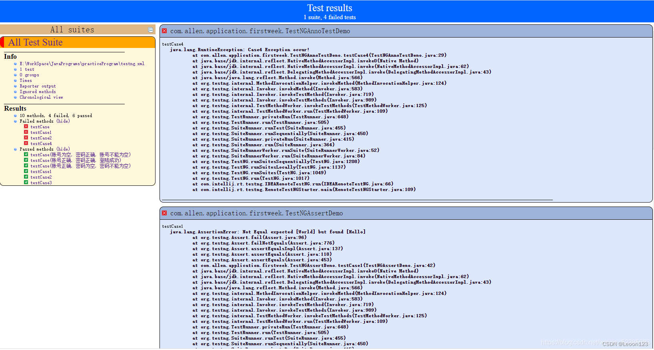Click the red X icon beside failed testCase1
The height and width of the screenshot is (350, 654).
click(x=26, y=132)
